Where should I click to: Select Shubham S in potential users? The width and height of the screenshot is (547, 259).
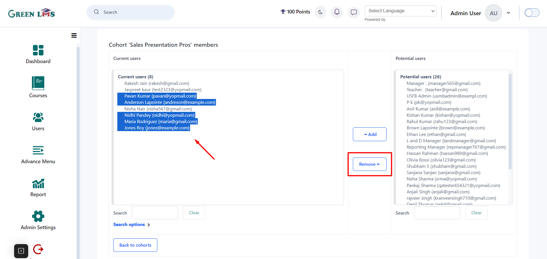pos(441,166)
